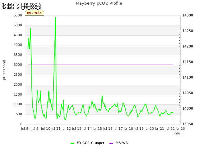Click the 500 left axis value
Image resolution: width=199 pixels, height=149 pixels.
[19, 114]
